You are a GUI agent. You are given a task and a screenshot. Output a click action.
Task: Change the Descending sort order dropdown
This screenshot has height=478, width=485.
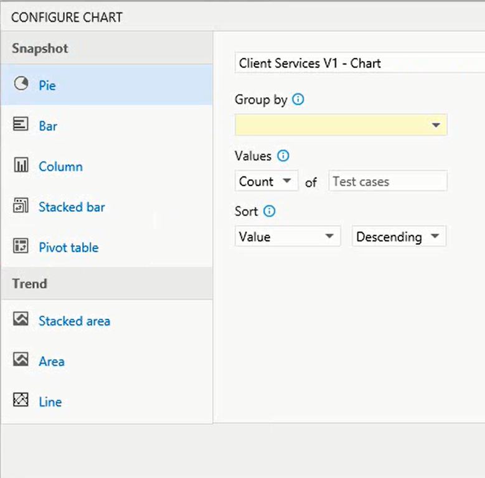click(x=399, y=237)
